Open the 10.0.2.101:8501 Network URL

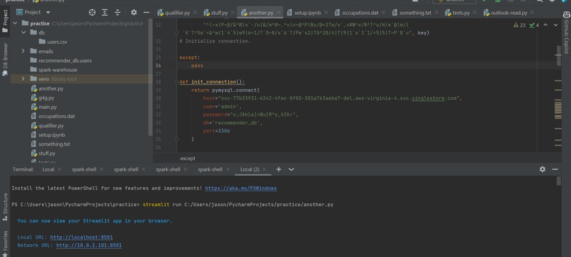[89, 246]
